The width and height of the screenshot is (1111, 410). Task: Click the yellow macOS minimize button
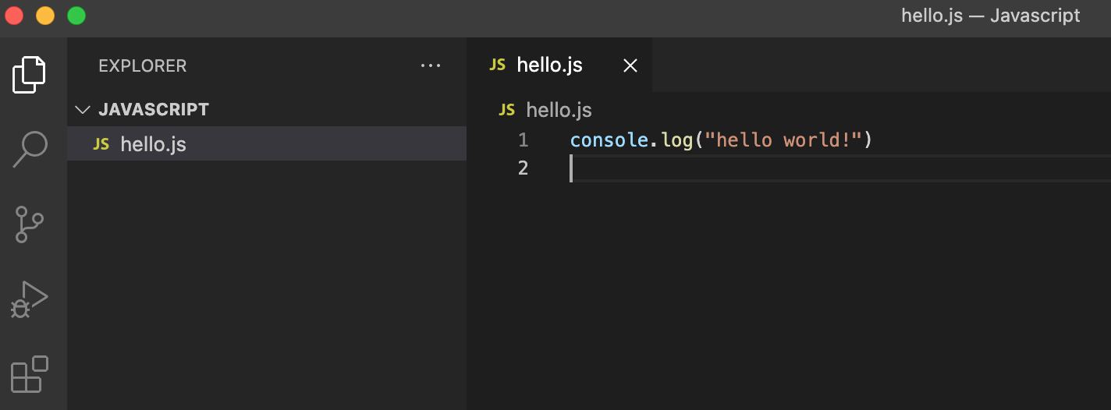(x=45, y=15)
